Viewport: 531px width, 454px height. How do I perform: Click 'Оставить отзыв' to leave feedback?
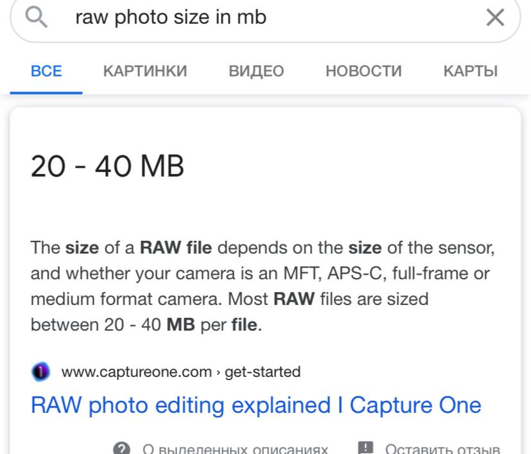coord(442,449)
